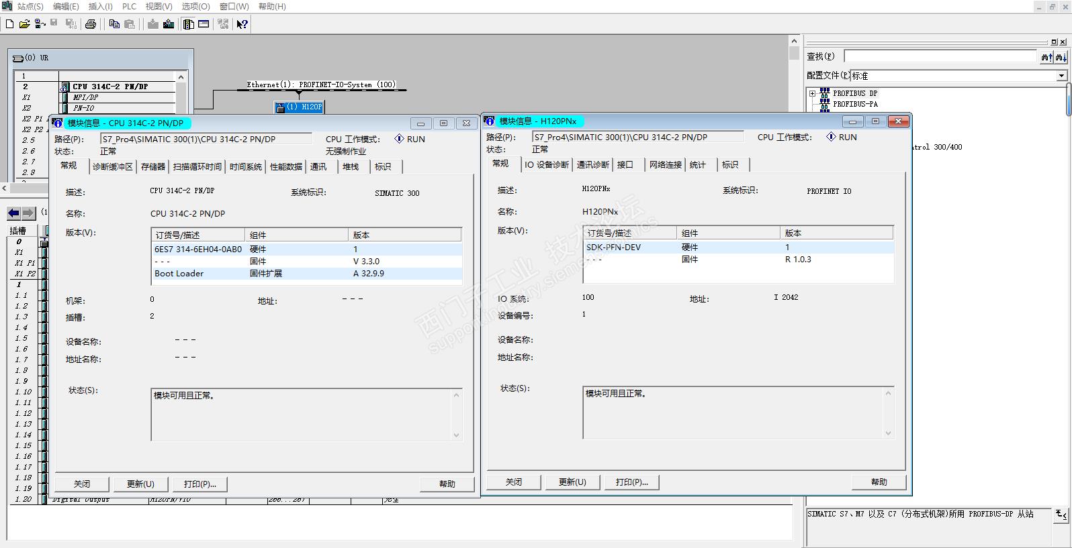Click 更新(U) button in H120PNx dialog

tap(572, 482)
